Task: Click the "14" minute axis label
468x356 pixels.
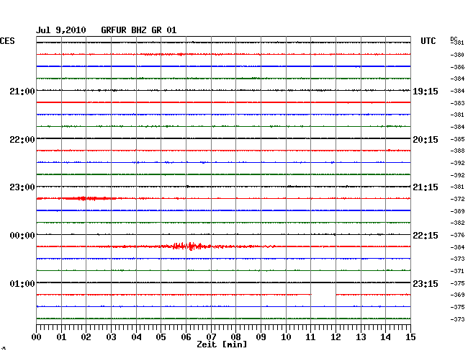Action: click(386, 337)
